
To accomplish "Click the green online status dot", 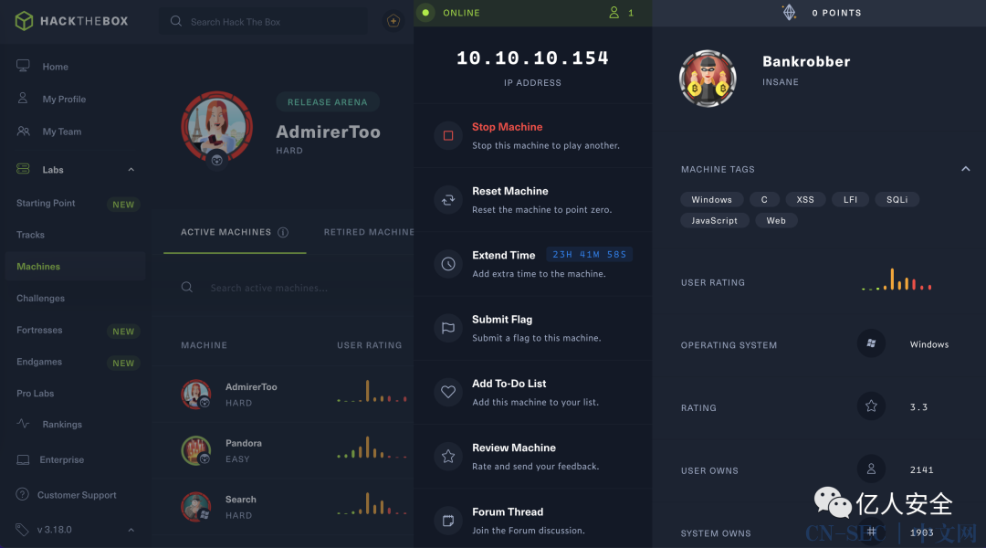I will (425, 13).
